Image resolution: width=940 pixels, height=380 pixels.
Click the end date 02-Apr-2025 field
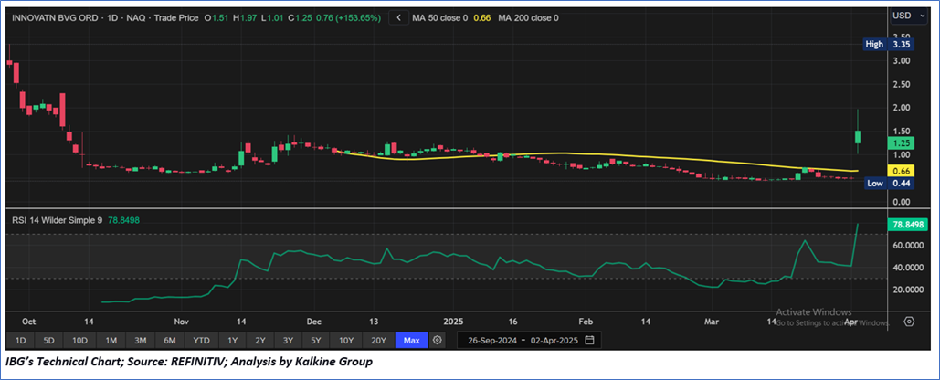(x=554, y=341)
